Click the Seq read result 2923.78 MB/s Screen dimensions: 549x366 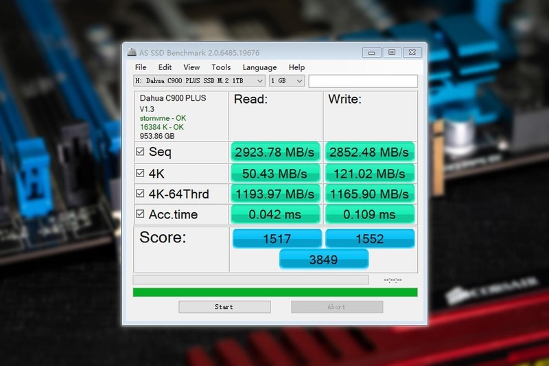pos(275,152)
